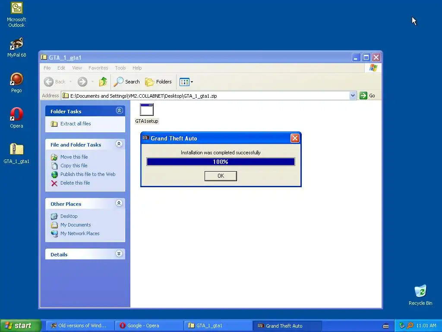Click the Forward arrow in Explorer toolbar

(x=82, y=82)
